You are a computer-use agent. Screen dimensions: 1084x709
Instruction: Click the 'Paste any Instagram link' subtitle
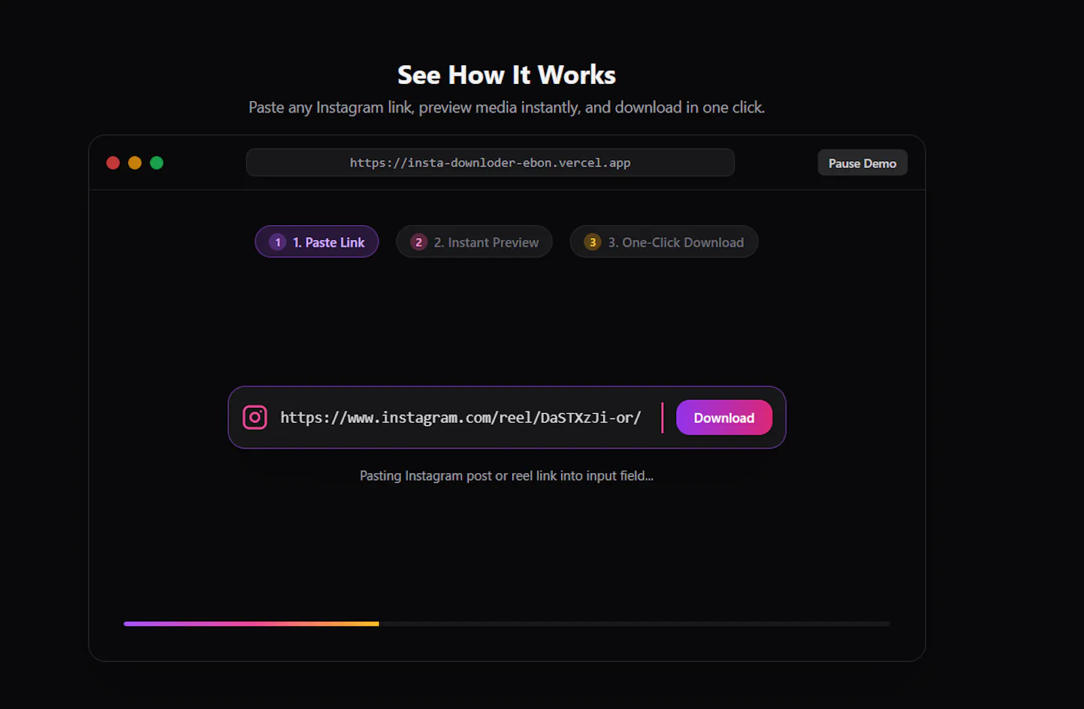[x=507, y=108]
